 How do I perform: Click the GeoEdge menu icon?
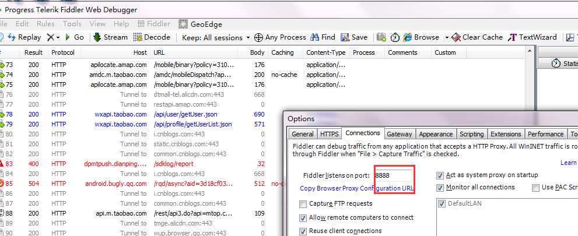(183, 24)
